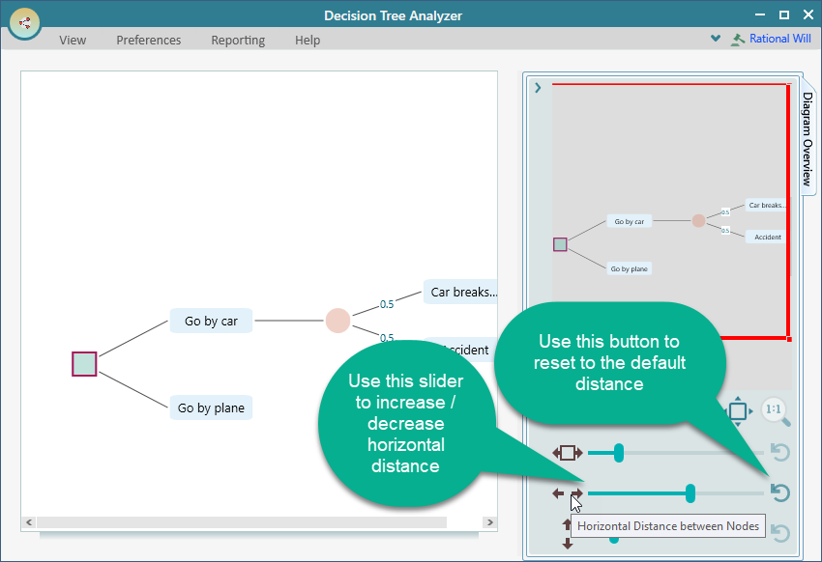822x562 pixels.
Task: Expand the ribbon dropdown arrow near Rational Will
Action: point(716,40)
